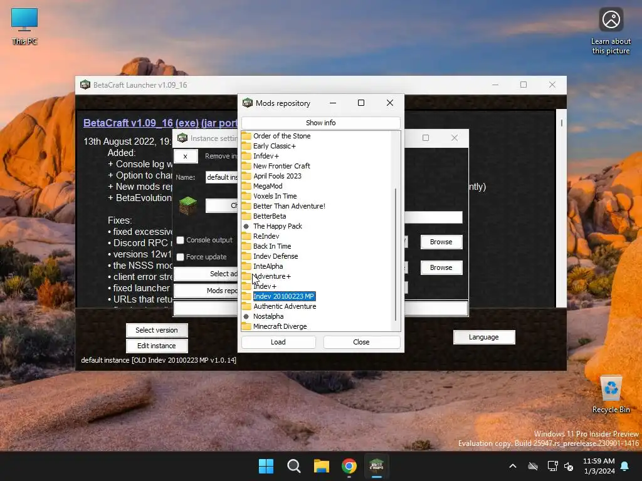Open the This PC desktop icon
642x481 pixels.
click(24, 26)
